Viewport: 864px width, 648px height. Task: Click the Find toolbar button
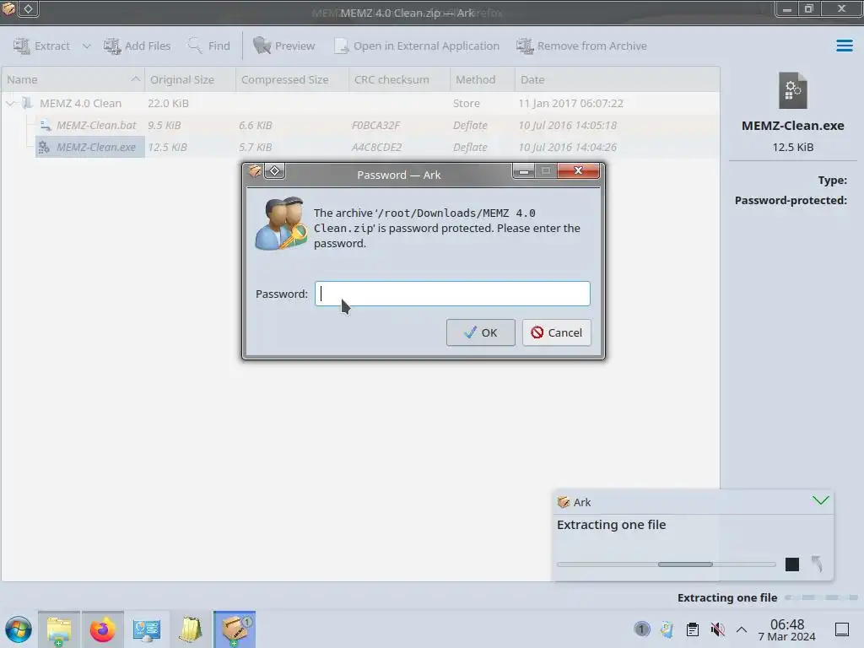[209, 46]
